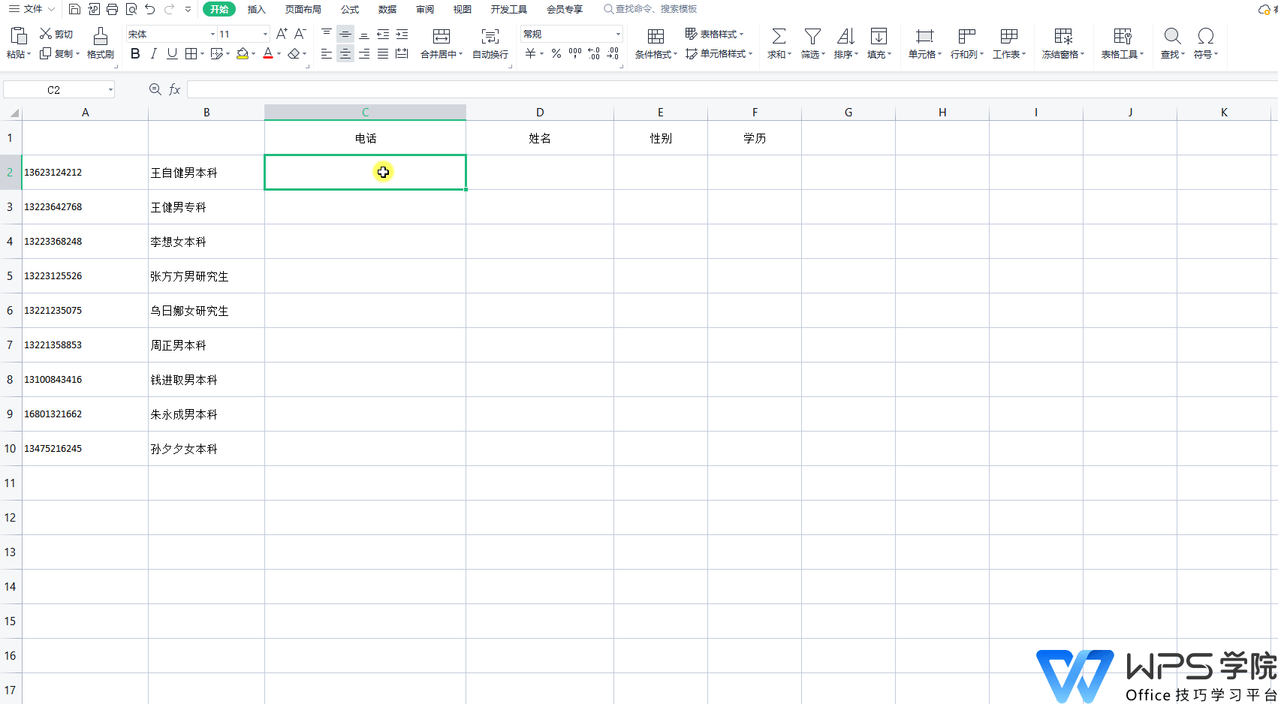This screenshot has width=1278, height=704.
Task: Click the Increase Decimal icon
Action: tap(594, 53)
